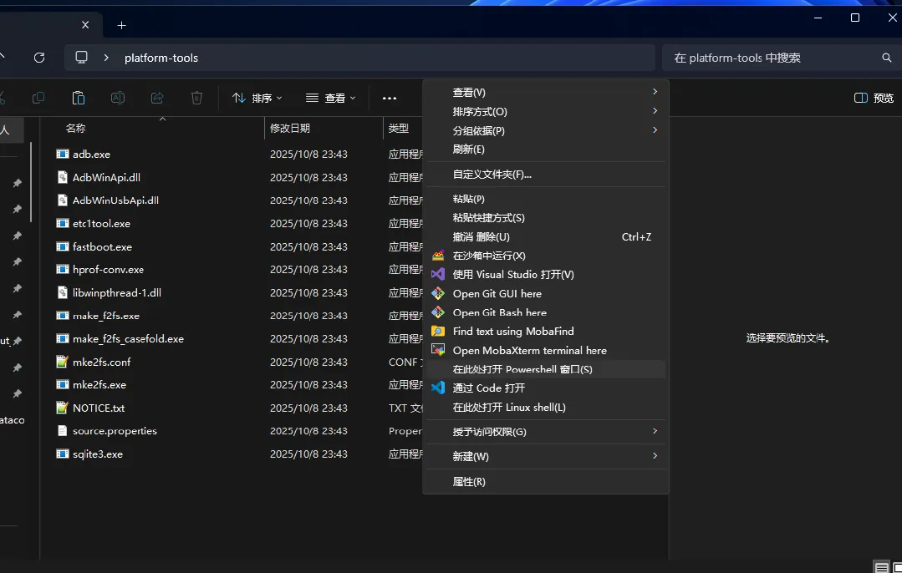The height and width of the screenshot is (573, 902).
Task: Click the share icon in toolbar
Action: coord(157,98)
